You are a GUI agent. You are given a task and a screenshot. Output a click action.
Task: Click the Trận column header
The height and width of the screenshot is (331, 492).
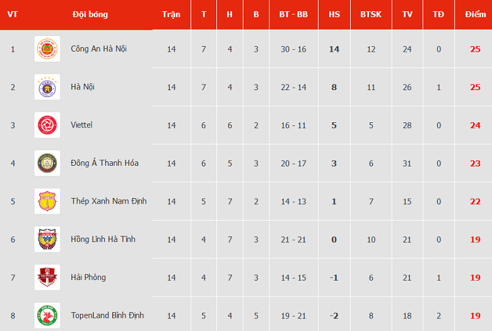171,15
